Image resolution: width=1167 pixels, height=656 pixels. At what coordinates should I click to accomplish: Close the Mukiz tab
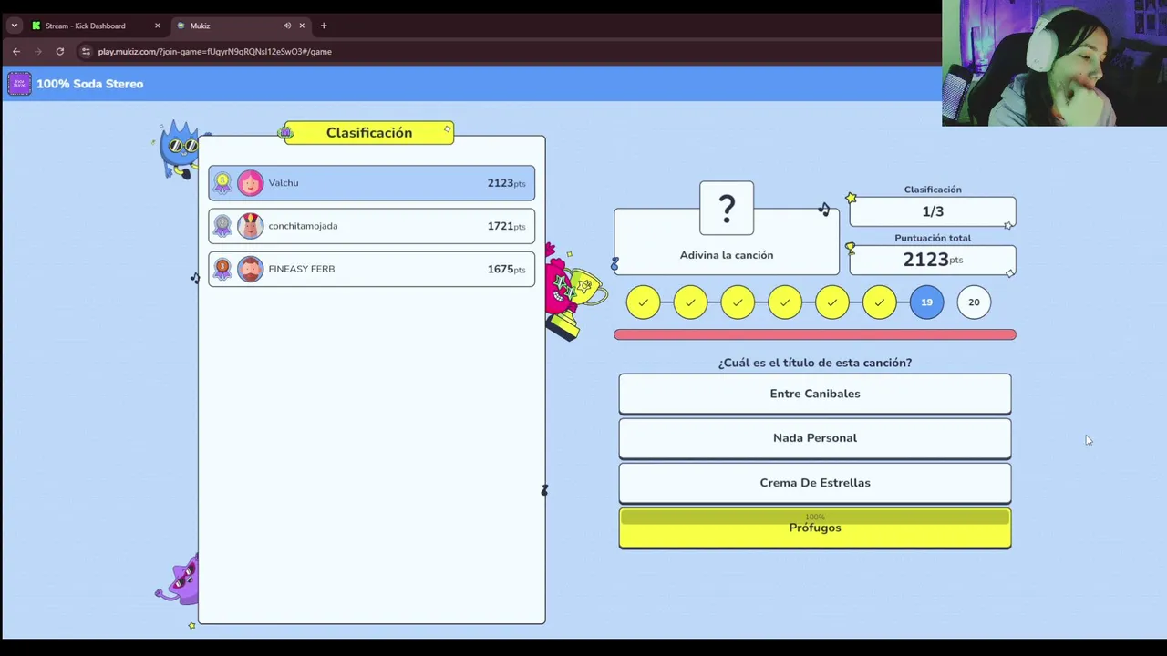tap(302, 26)
